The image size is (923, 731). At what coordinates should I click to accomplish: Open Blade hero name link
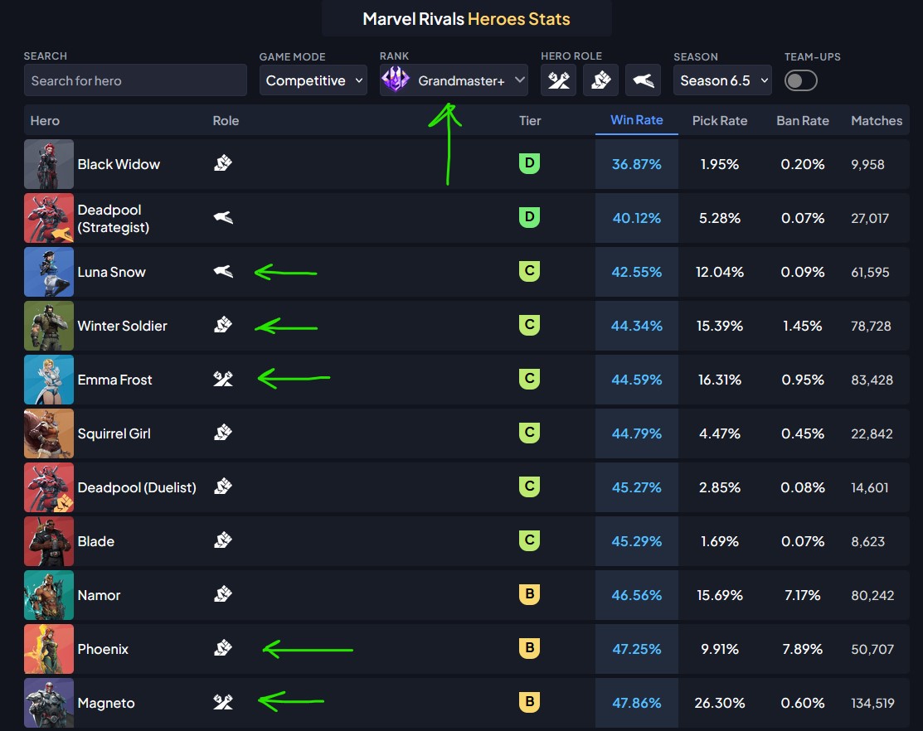pyautogui.click(x=96, y=541)
